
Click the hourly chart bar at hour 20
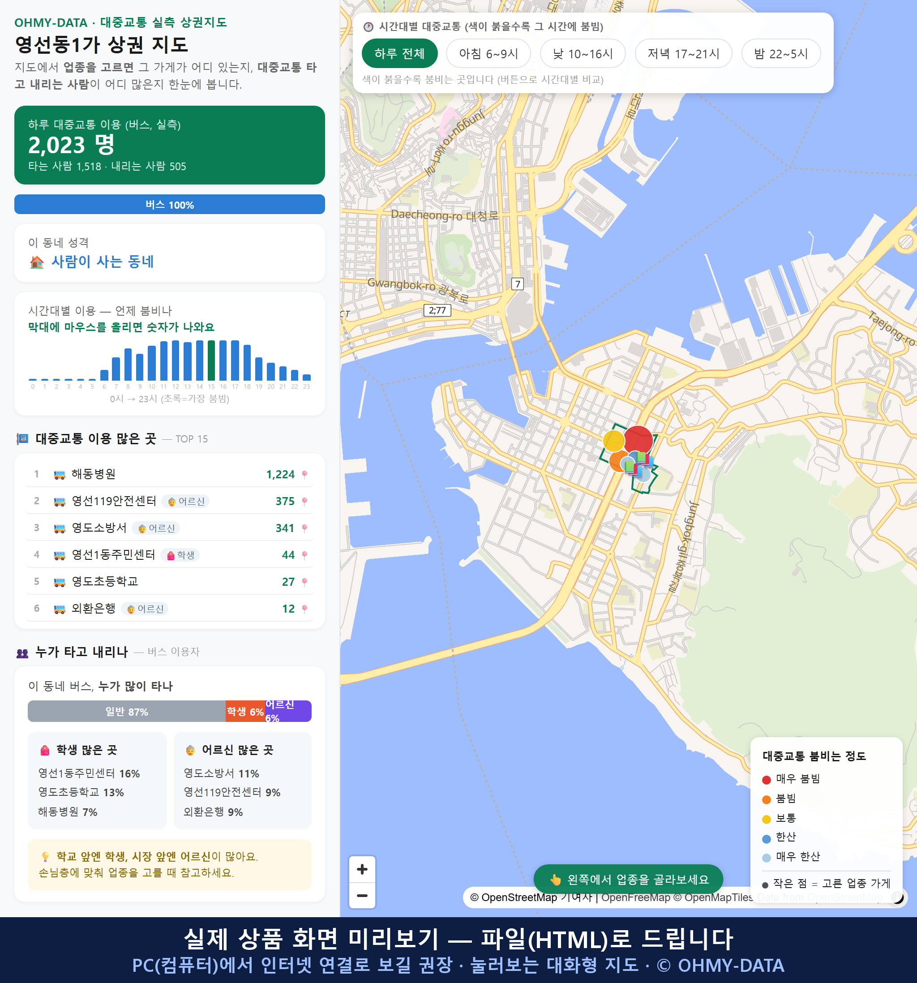(x=270, y=371)
